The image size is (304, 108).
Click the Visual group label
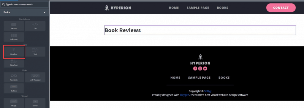click(x=24, y=96)
